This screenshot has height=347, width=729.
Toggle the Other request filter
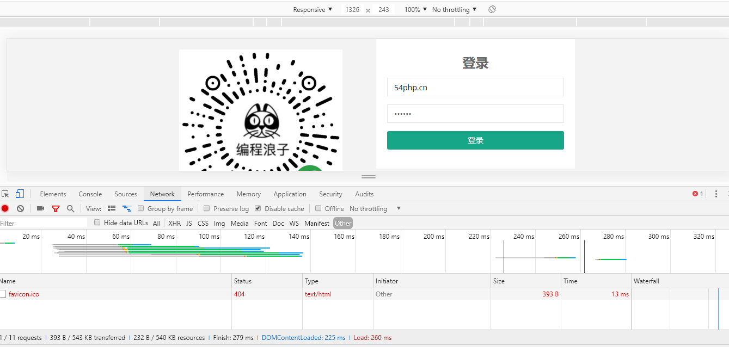(343, 223)
